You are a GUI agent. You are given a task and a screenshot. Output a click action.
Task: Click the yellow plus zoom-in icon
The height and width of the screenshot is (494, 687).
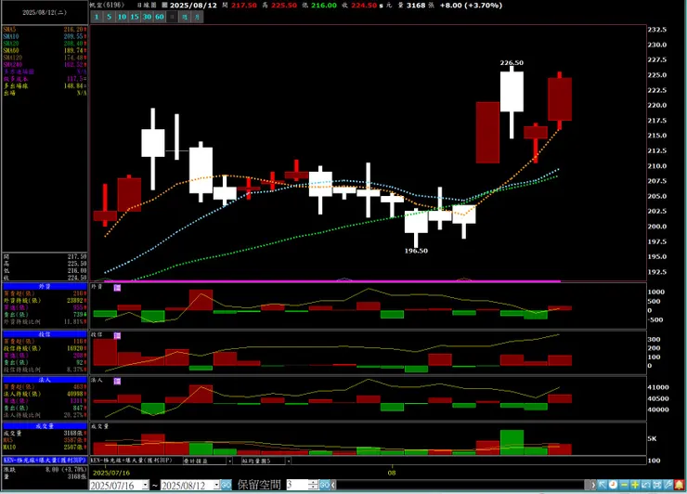point(635,485)
